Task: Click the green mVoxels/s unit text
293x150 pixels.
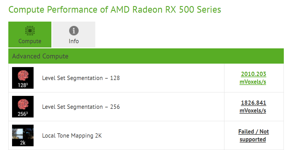Action: click(253, 82)
